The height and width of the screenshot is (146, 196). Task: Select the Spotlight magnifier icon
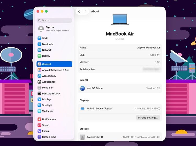(x=39, y=105)
